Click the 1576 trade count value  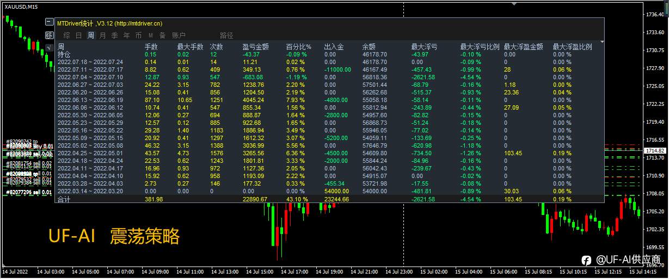coord(217,154)
